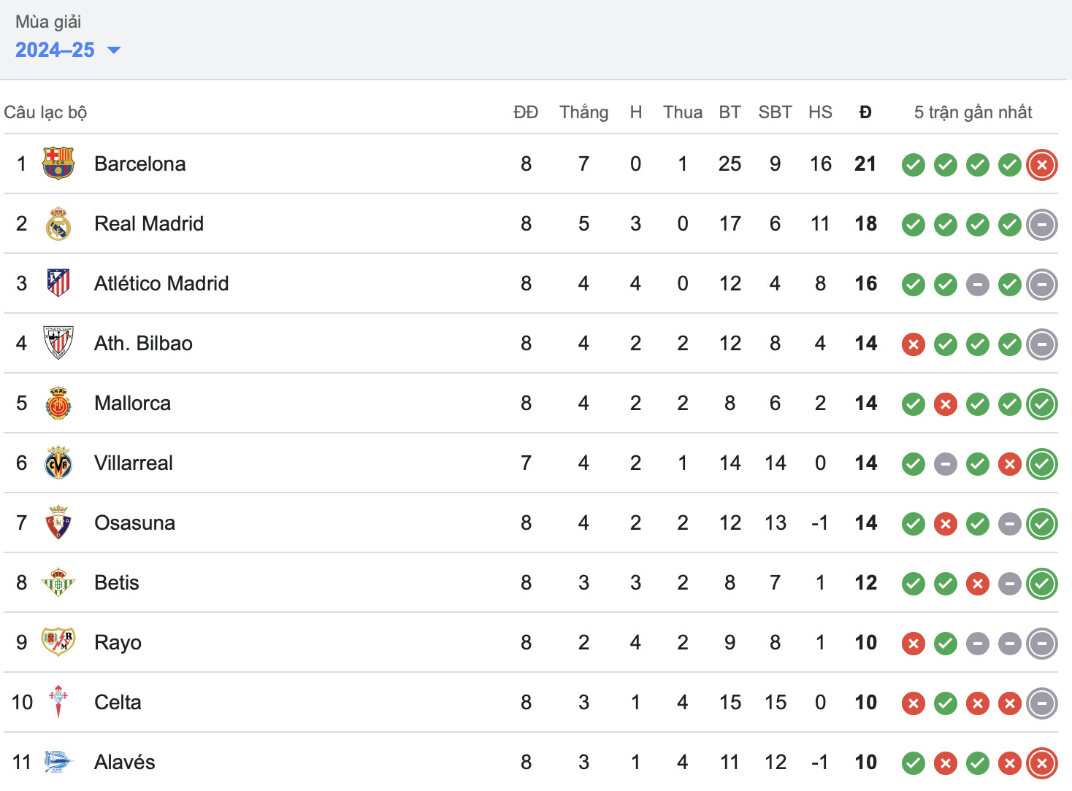Image resolution: width=1072 pixels, height=791 pixels.
Task: Open the 2024–25 season dropdown
Action: click(67, 50)
